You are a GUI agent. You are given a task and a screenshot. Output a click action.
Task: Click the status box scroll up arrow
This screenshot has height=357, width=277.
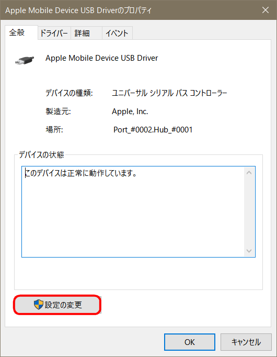[249, 173]
